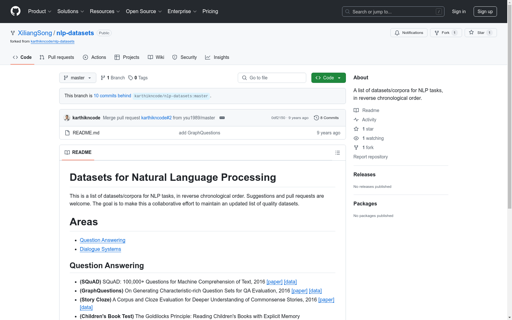Click the karthikncode#2 pull request link
This screenshot has height=320, width=512.
tap(156, 118)
